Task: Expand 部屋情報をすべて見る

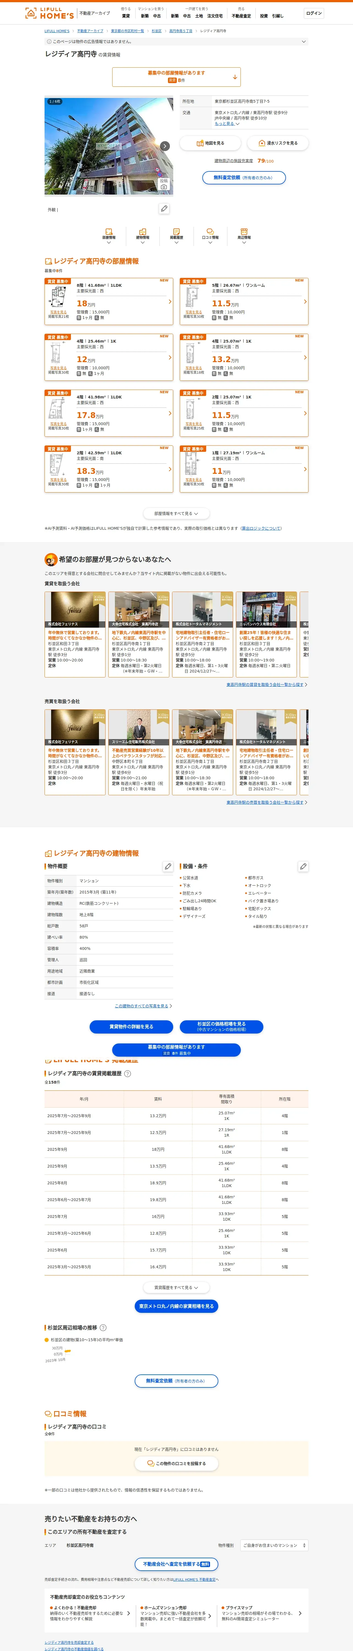Action: coord(176,513)
